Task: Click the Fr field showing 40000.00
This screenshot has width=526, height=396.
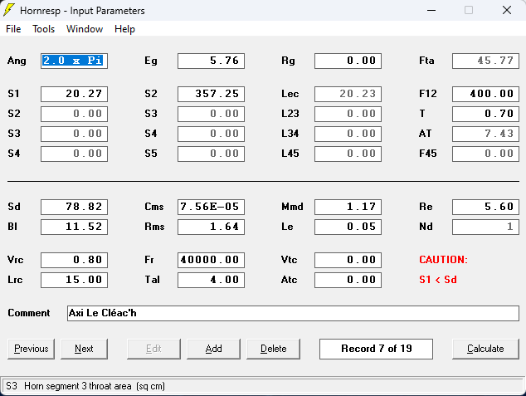Action: point(211,260)
